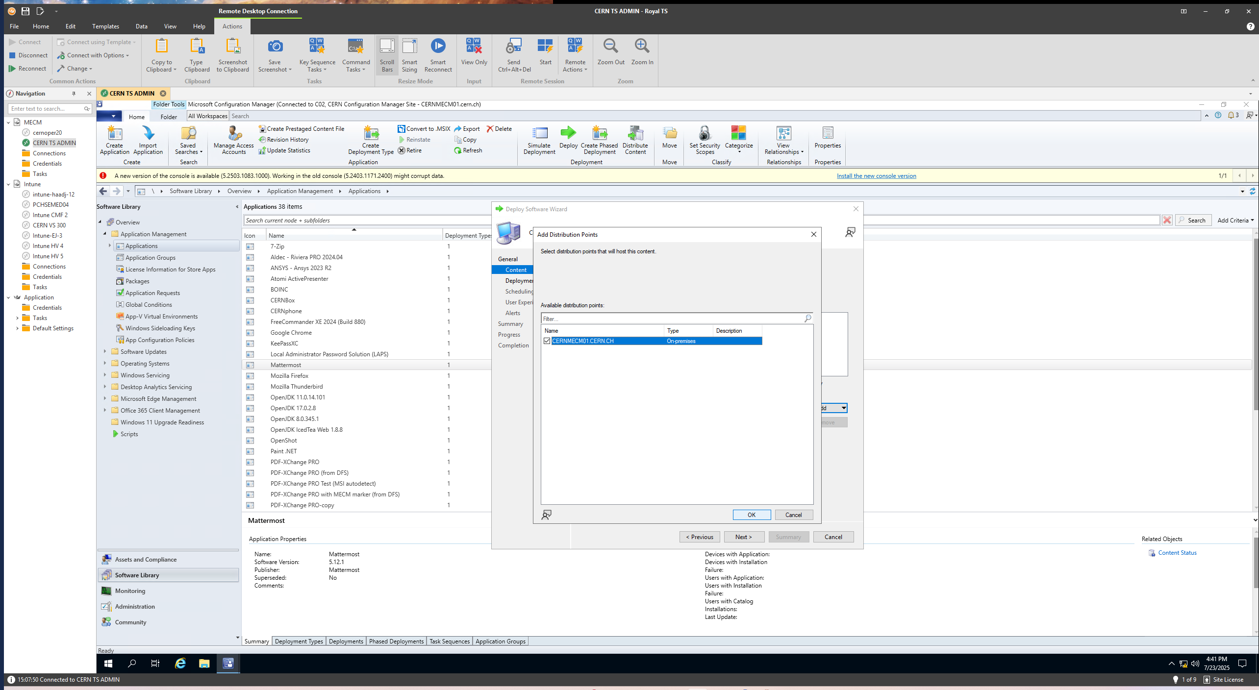Open the Administration workspace
The image size is (1259, 690).
(x=168, y=607)
